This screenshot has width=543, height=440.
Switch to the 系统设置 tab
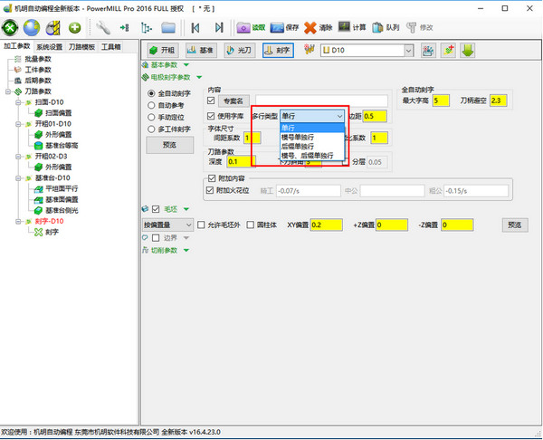tap(50, 47)
